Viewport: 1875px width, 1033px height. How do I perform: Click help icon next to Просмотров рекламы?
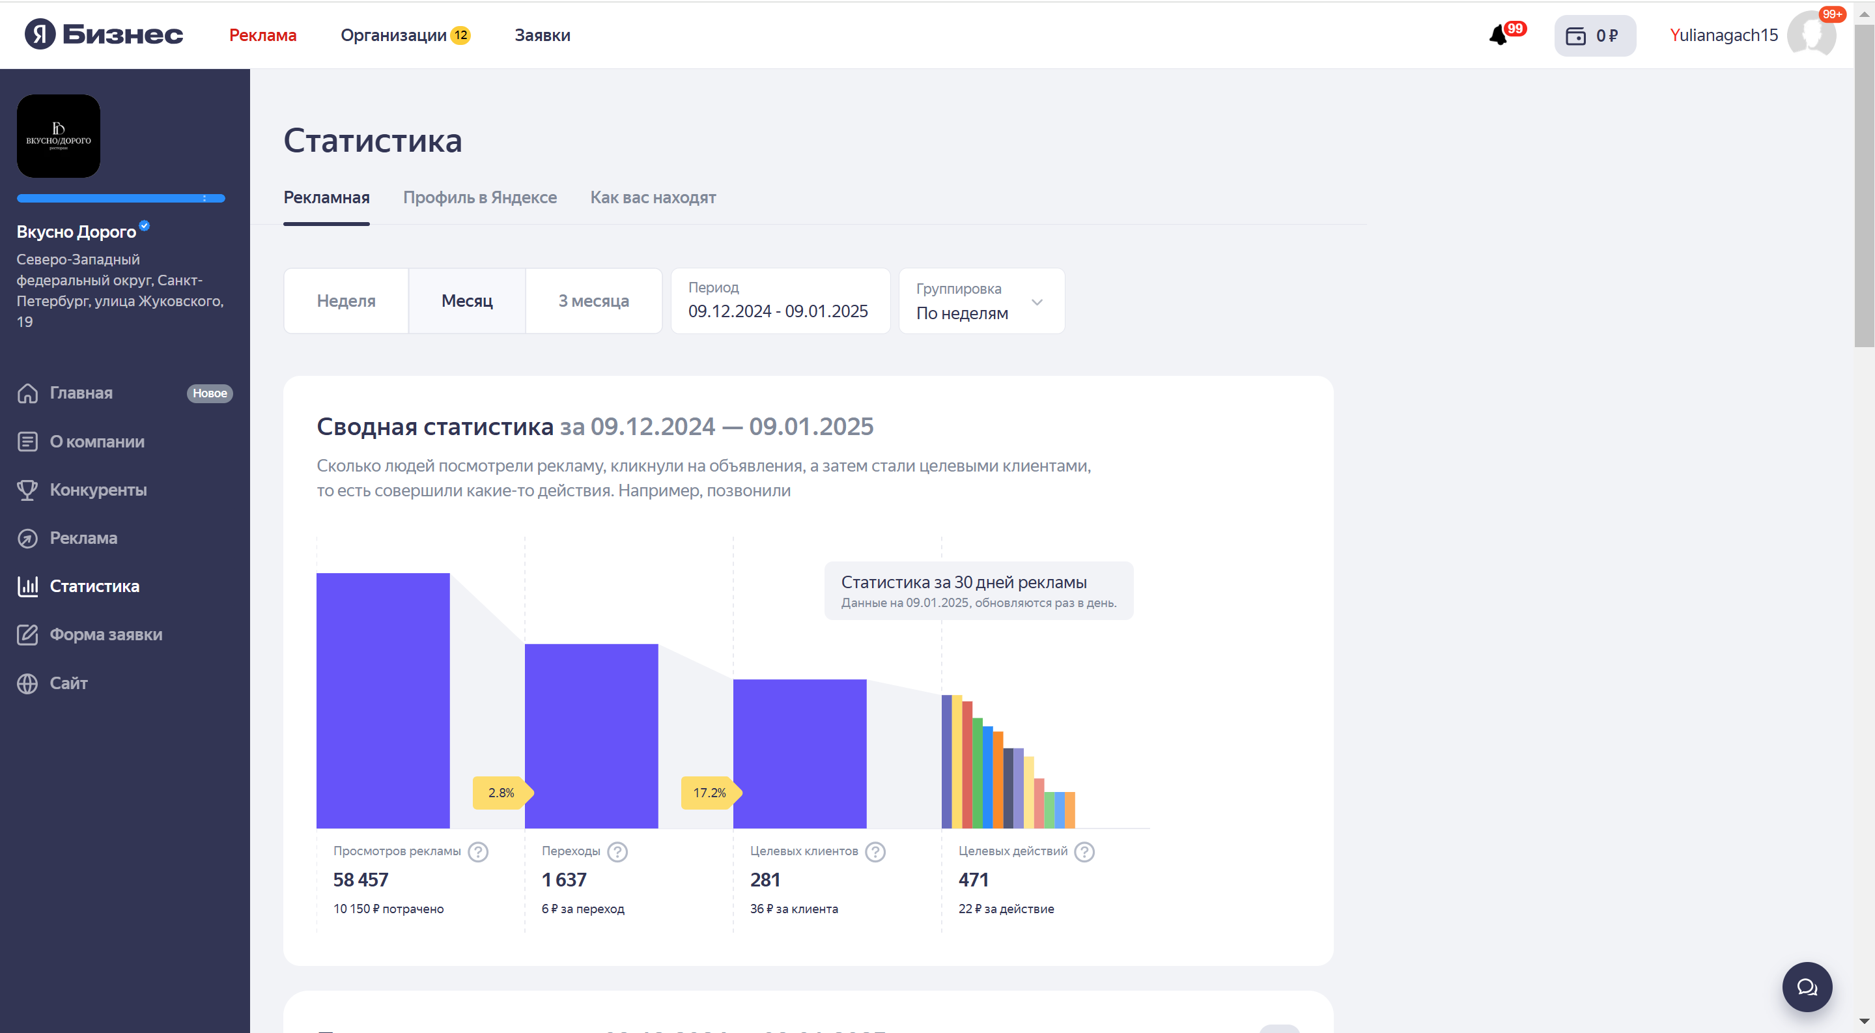tap(477, 851)
